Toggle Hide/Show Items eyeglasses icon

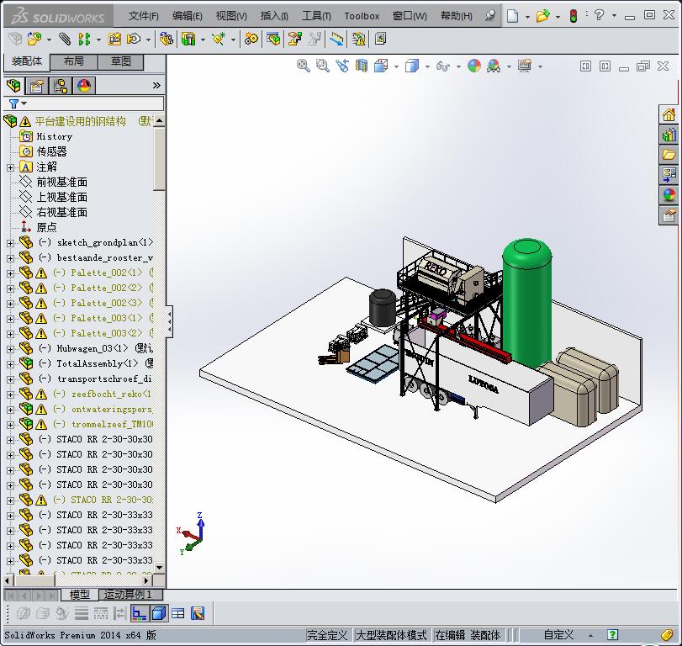pos(441,66)
